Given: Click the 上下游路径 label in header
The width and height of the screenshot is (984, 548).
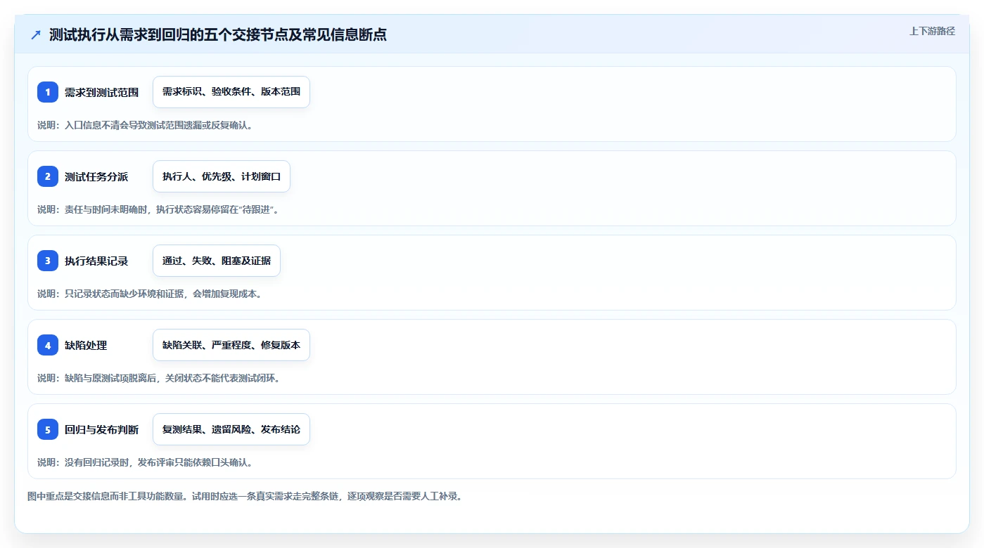Looking at the screenshot, I should pos(932,31).
